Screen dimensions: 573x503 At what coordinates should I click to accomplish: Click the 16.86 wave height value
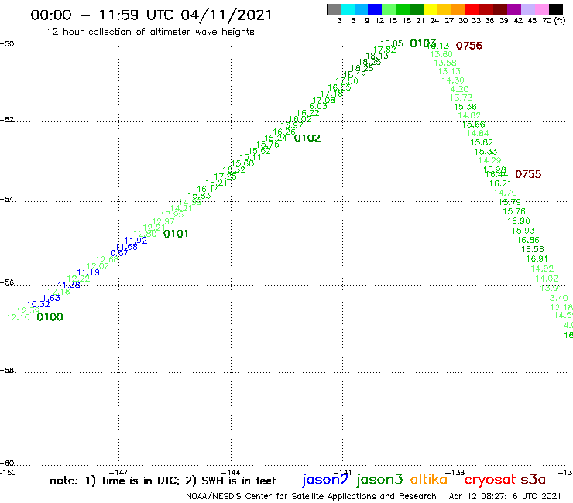(x=527, y=240)
